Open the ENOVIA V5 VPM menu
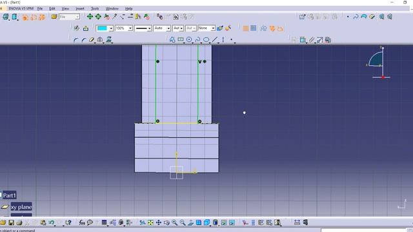The height and width of the screenshot is (232, 413). 21,8
